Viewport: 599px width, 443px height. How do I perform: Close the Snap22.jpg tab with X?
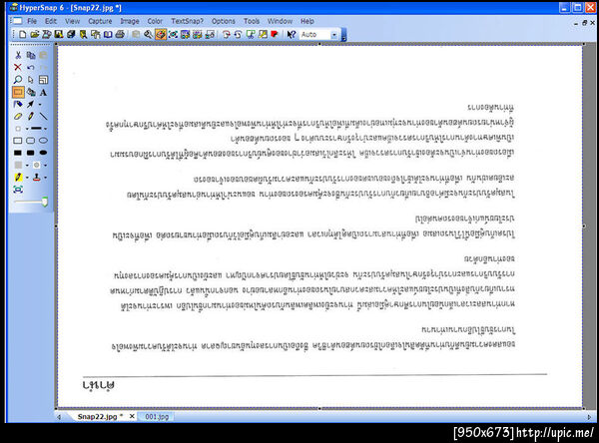coord(132,416)
